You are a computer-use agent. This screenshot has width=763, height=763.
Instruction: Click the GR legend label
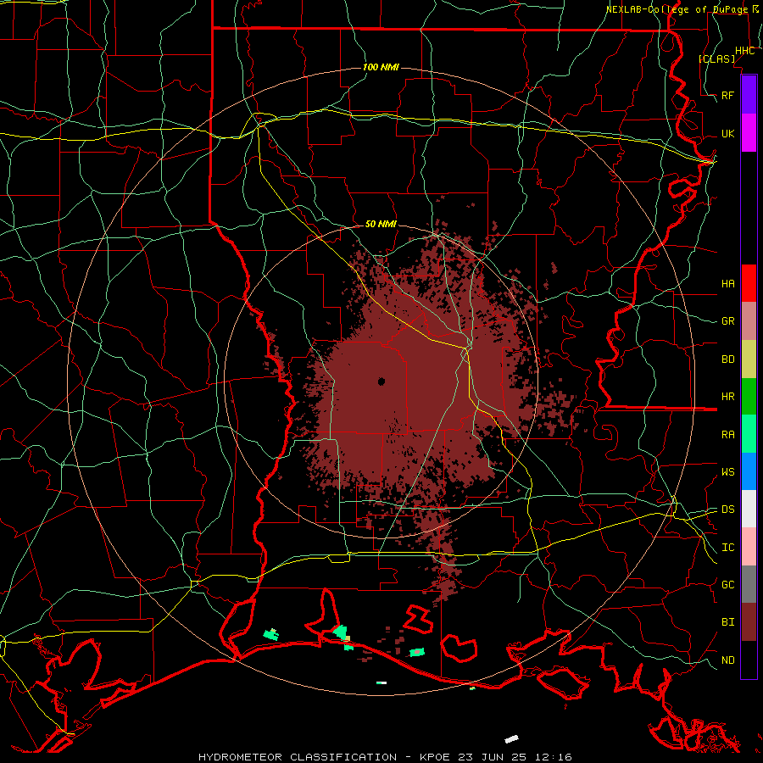pos(727,321)
